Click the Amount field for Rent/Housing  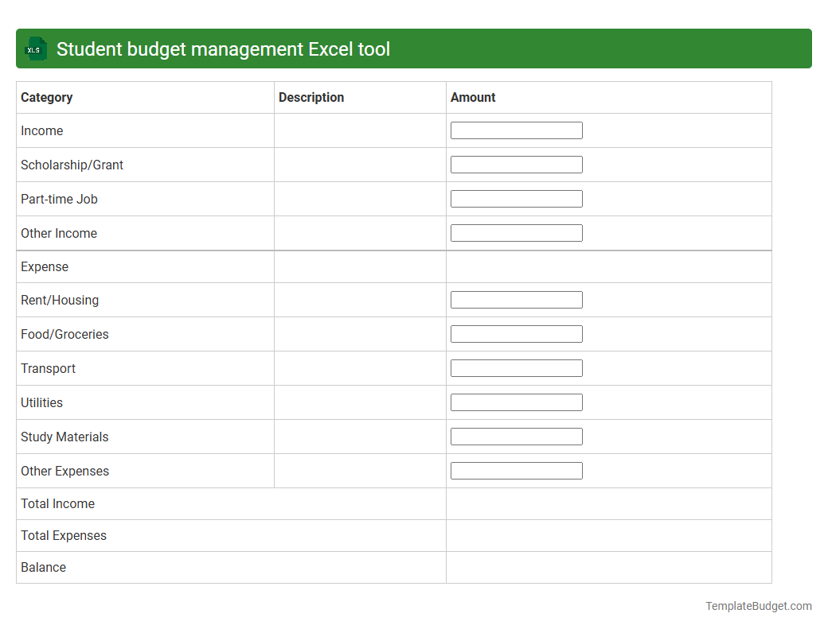pos(516,299)
